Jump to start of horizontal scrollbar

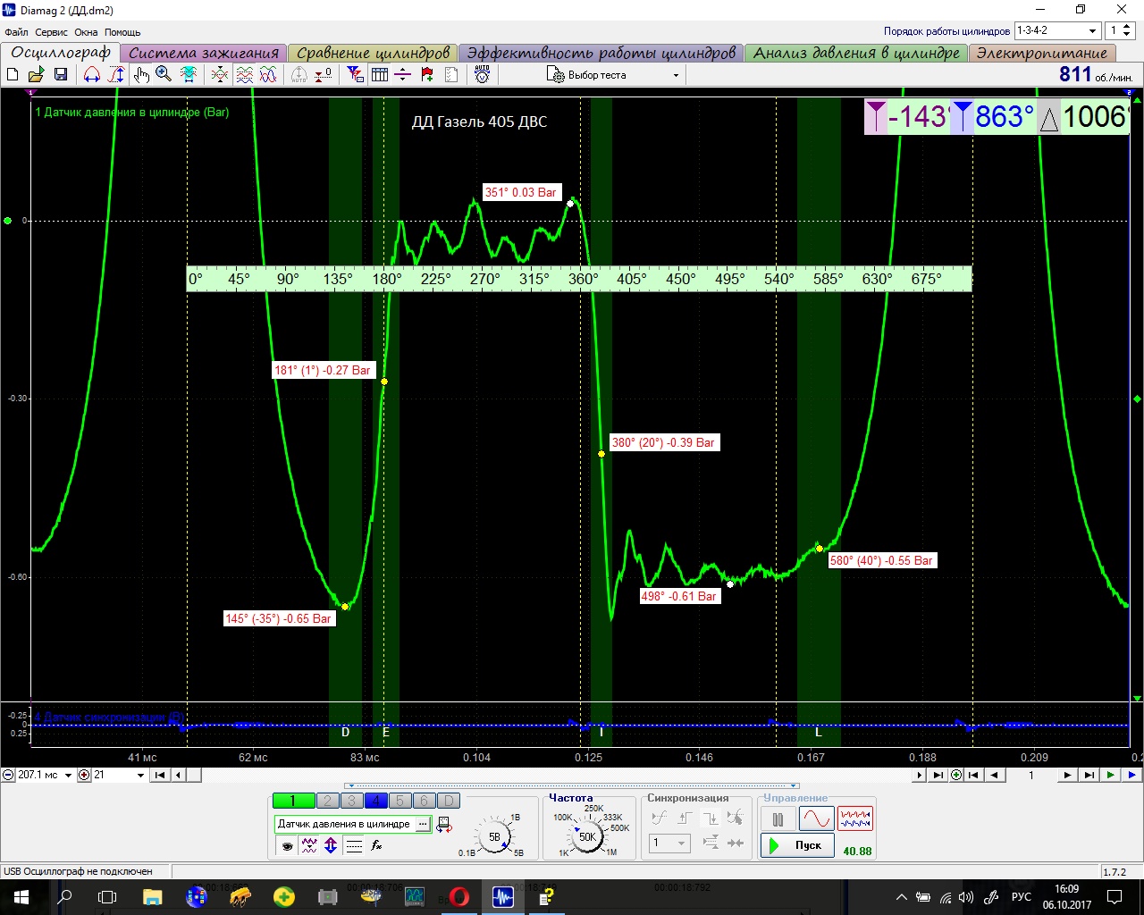click(x=160, y=775)
